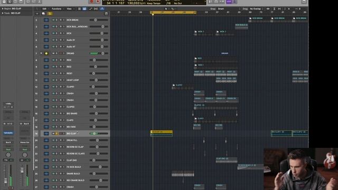Click the 130,032 bpm tempo display

(x=136, y=4)
